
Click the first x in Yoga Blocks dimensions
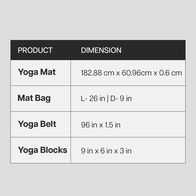pyautogui.click(x=97, y=151)
